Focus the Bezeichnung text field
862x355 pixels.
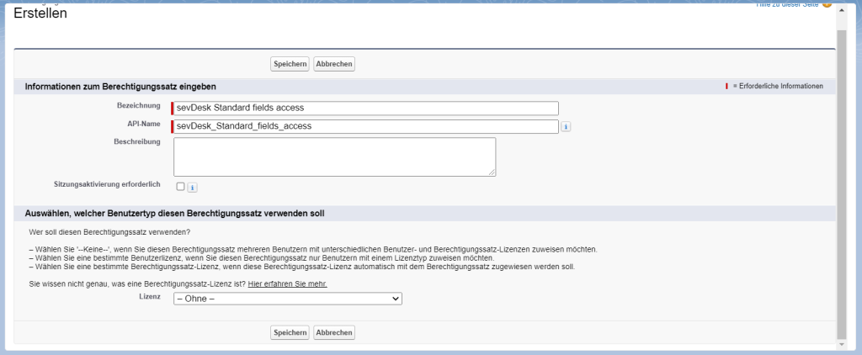pyautogui.click(x=366, y=108)
